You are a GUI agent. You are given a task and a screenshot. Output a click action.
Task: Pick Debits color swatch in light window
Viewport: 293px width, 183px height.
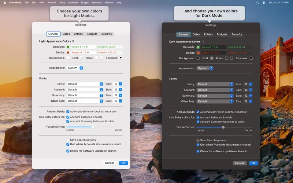(x=68, y=52)
